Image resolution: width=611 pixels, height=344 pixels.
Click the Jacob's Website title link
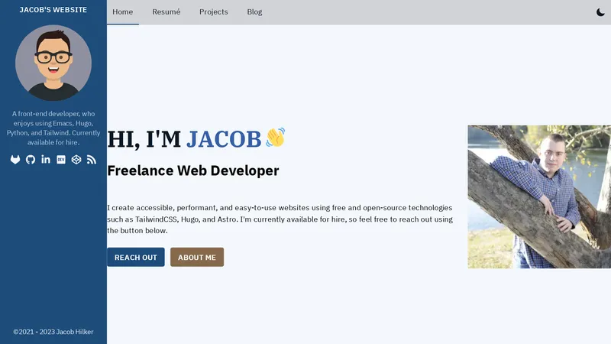53,10
